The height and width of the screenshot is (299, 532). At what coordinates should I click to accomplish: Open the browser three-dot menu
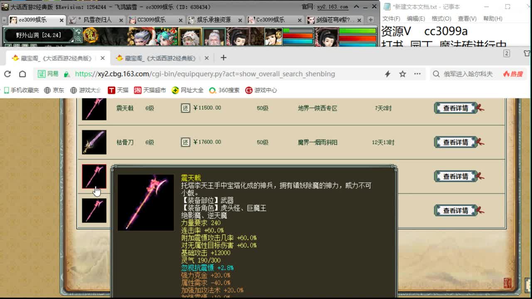pyautogui.click(x=417, y=74)
